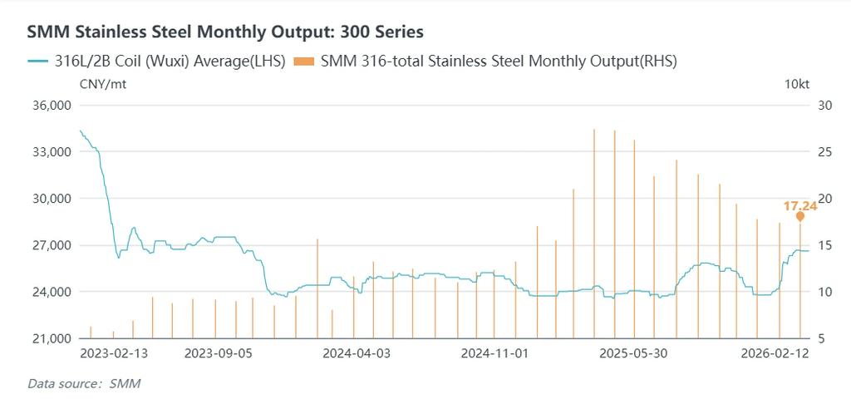Click the 17.24 value label

799,205
